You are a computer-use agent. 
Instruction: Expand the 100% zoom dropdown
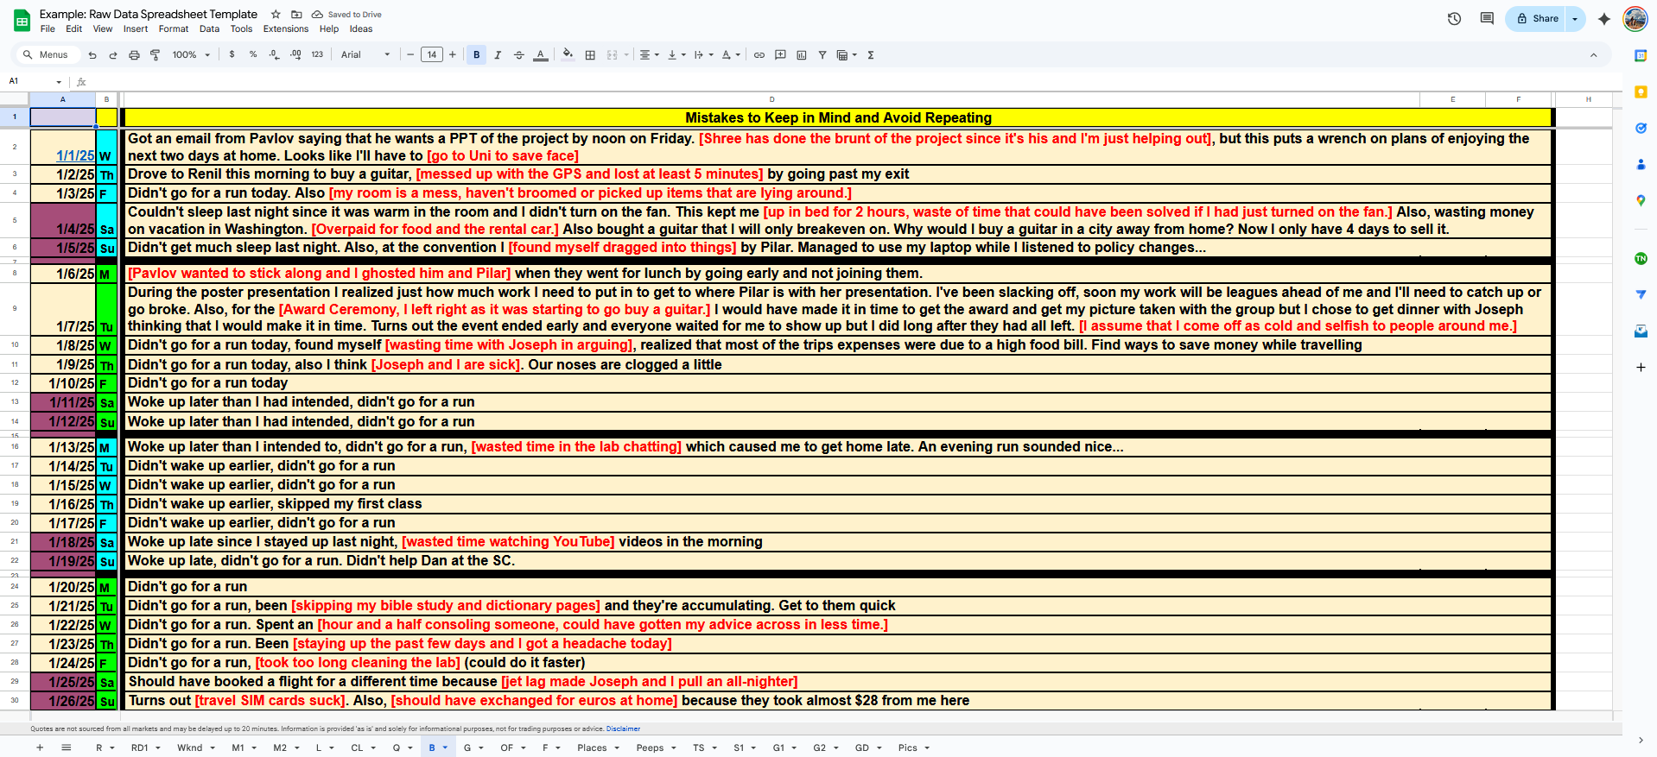click(191, 55)
